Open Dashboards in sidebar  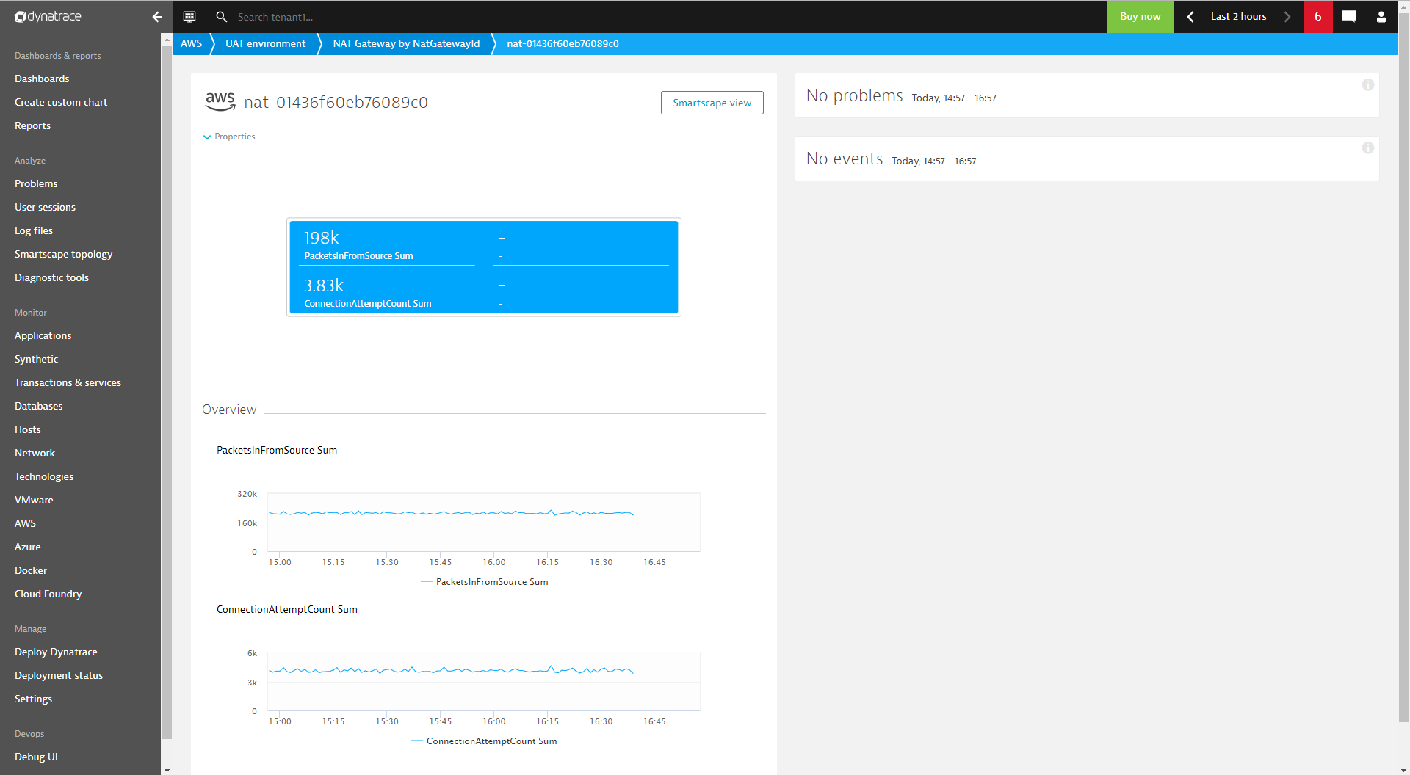[42, 79]
